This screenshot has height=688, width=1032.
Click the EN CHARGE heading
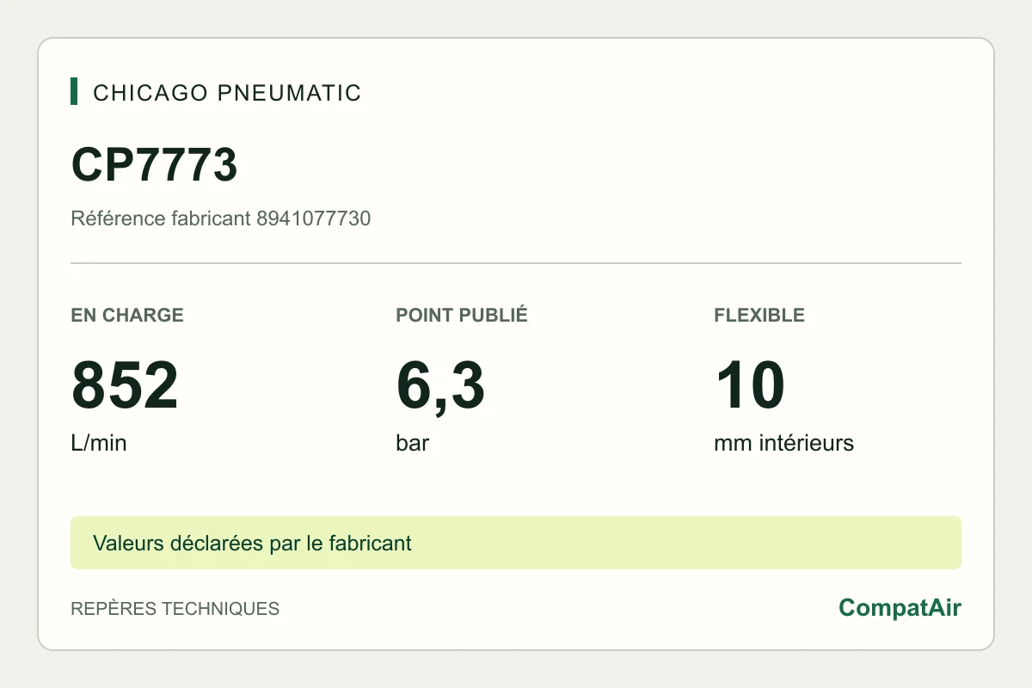point(127,315)
